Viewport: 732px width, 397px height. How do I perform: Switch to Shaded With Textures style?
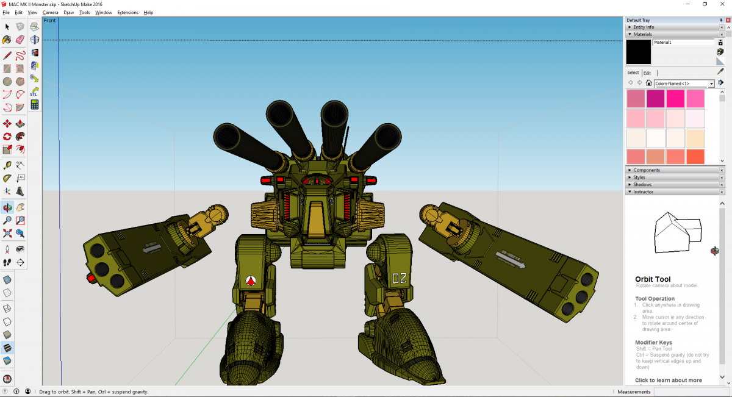coord(7,347)
